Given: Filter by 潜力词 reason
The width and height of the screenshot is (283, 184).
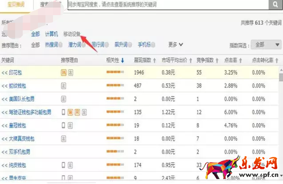Looking at the screenshot, I should [x=74, y=44].
